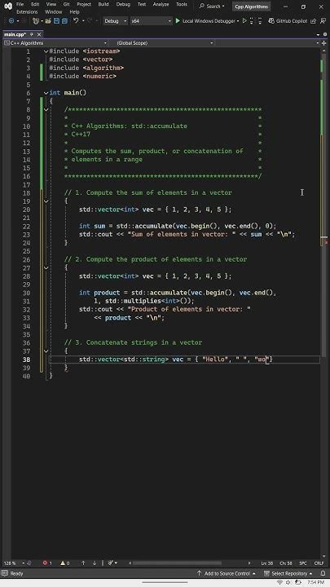Collapse the code block at line 37
The height and width of the screenshot is (587, 330).
pos(46,351)
